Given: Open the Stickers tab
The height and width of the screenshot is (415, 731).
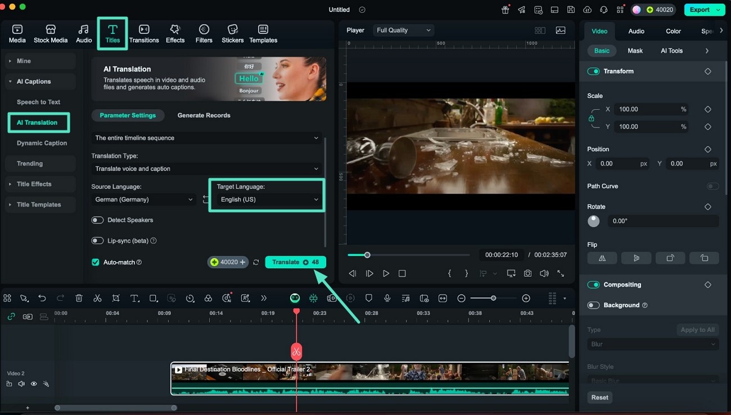Looking at the screenshot, I should point(233,34).
